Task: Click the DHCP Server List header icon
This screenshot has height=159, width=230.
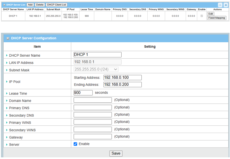Action: pos(4,5)
